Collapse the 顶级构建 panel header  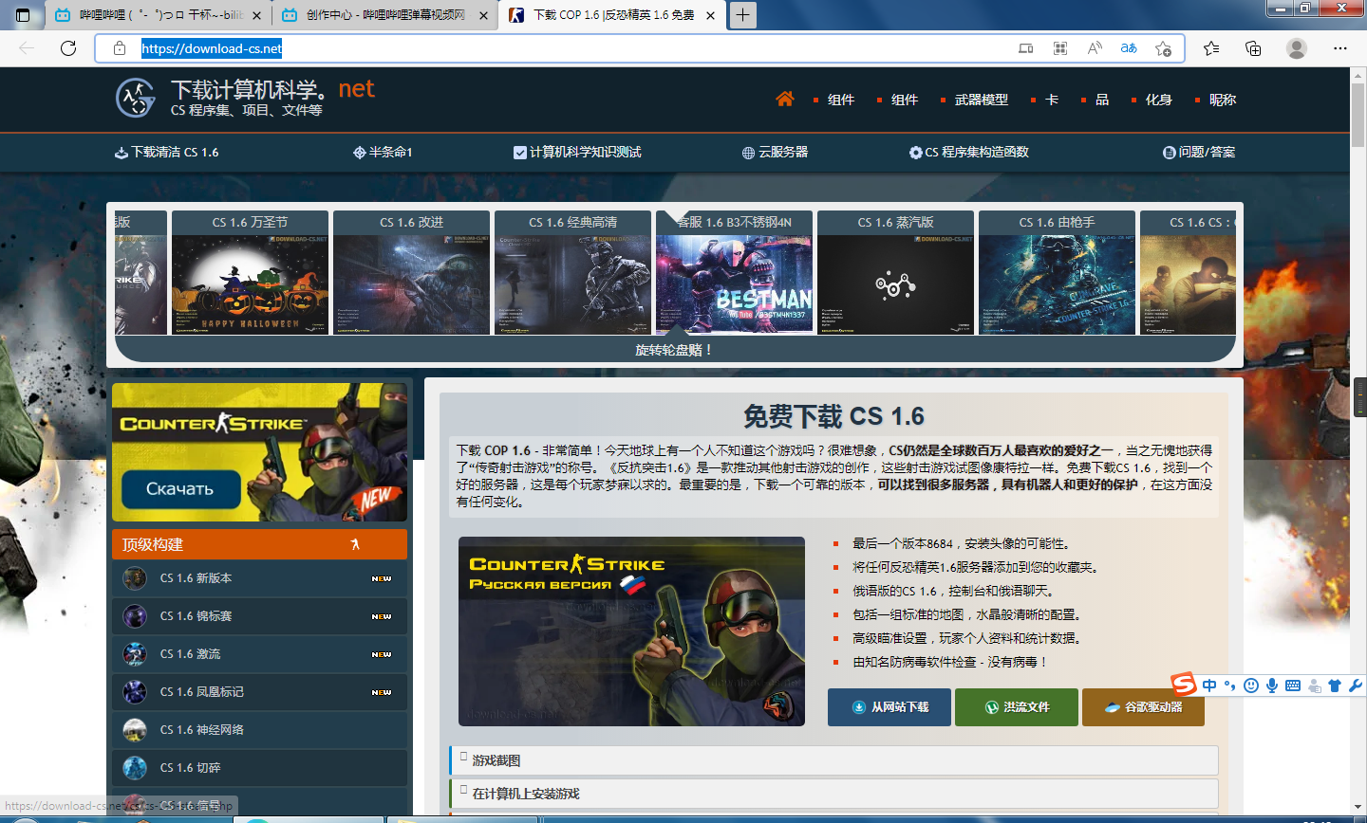coord(259,544)
